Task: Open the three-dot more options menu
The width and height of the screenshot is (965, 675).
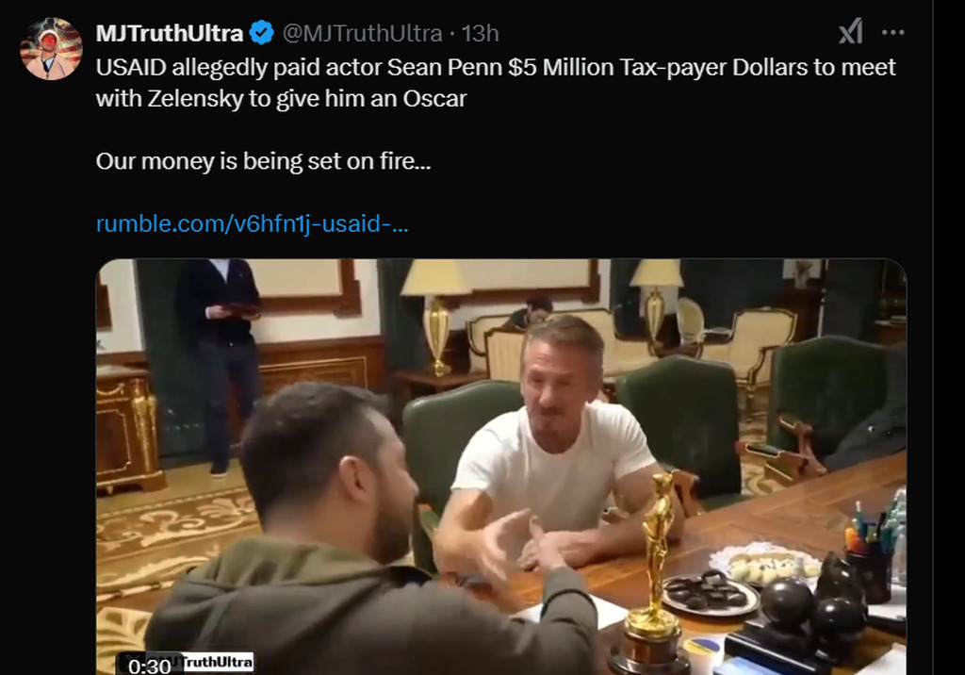Action: click(x=893, y=32)
